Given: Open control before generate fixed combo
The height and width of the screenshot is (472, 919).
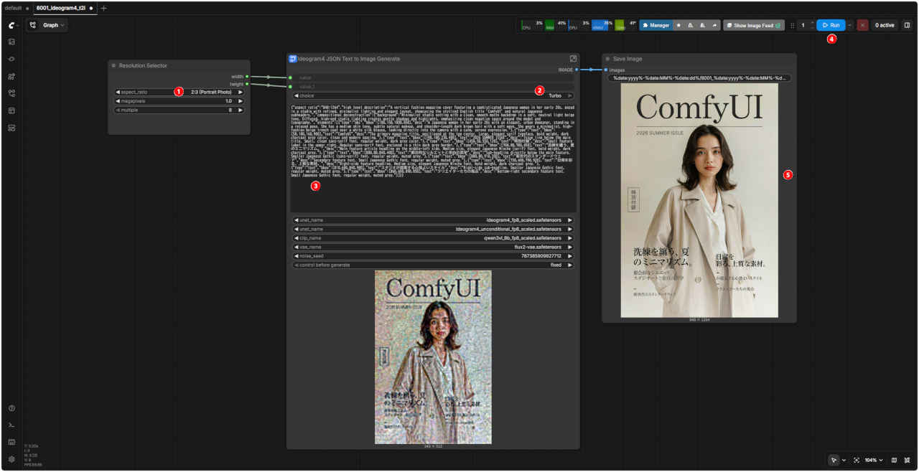Looking at the screenshot, I should tap(433, 265).
